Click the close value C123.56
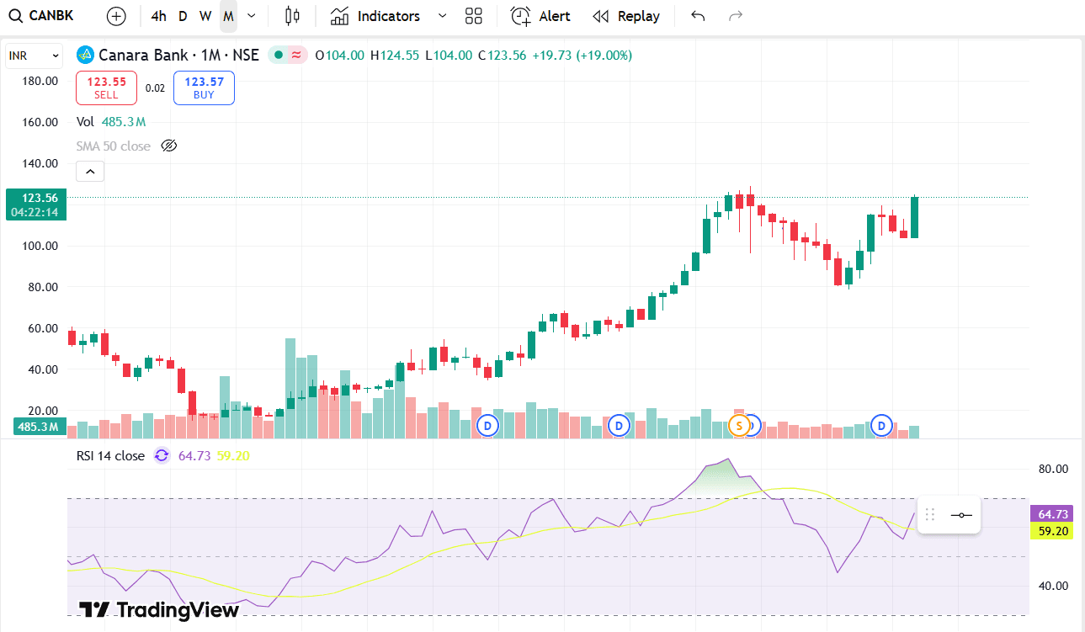The image size is (1085, 632). [x=503, y=56]
